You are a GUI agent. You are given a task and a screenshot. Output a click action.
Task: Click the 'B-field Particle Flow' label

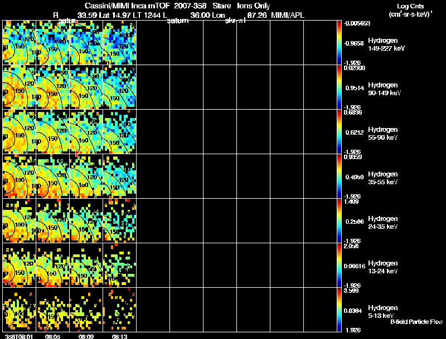pyautogui.click(x=416, y=322)
